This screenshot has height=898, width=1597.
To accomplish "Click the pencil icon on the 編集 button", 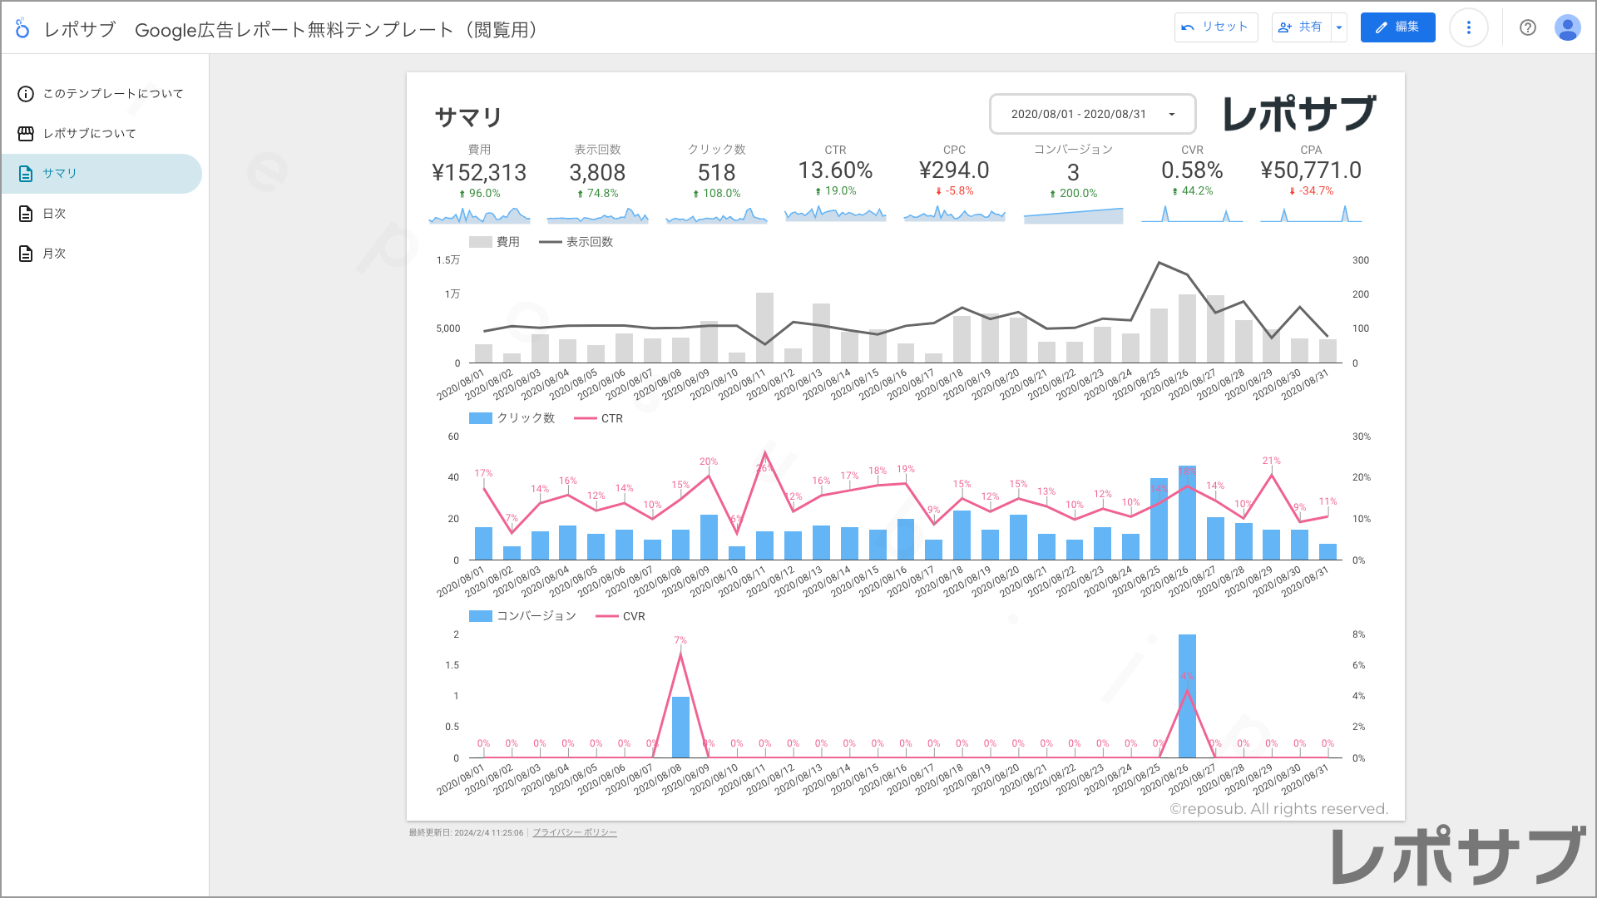I will tap(1382, 27).
